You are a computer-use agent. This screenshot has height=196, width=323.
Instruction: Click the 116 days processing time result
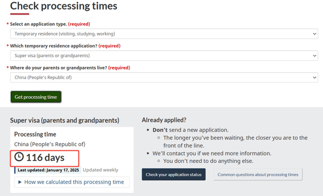tap(45, 157)
